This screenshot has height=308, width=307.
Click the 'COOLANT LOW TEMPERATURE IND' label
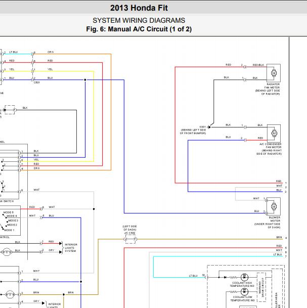pos(242,299)
